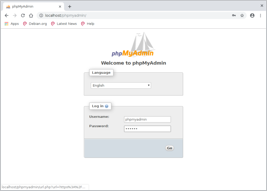Close the phpMyAdmin tab
Viewport: 267px width, 191px height.
[x=60, y=7]
